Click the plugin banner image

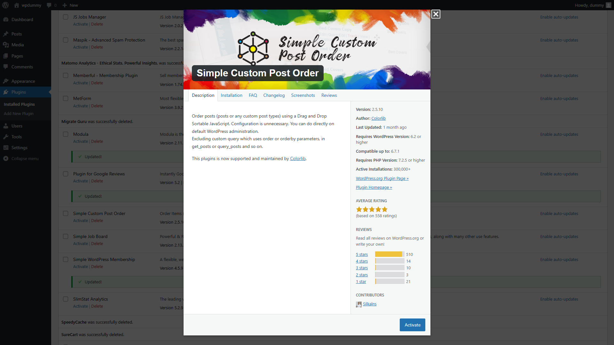click(307, 50)
